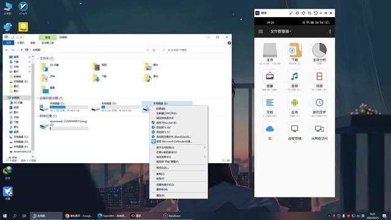Switch to the Bandicam taskbar button
Screen dimensions: 391x220
click(x=177, y=216)
